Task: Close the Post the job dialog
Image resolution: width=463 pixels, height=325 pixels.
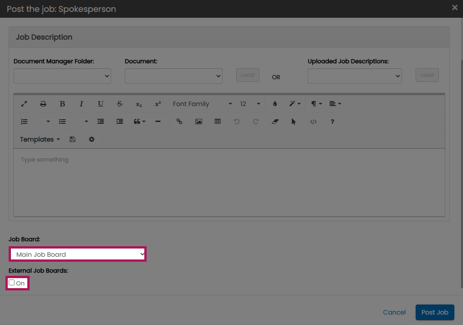Action: click(x=455, y=8)
